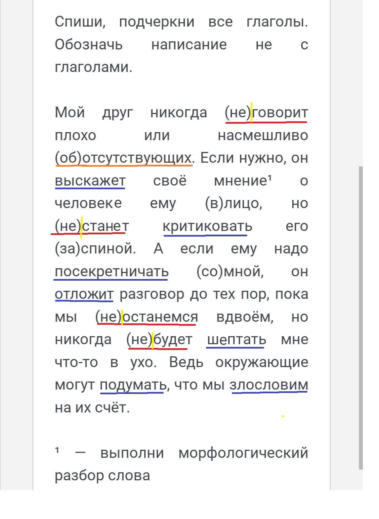Select the word "глаголы." in the heading
Screen dimensions: 379x519
(x=277, y=22)
